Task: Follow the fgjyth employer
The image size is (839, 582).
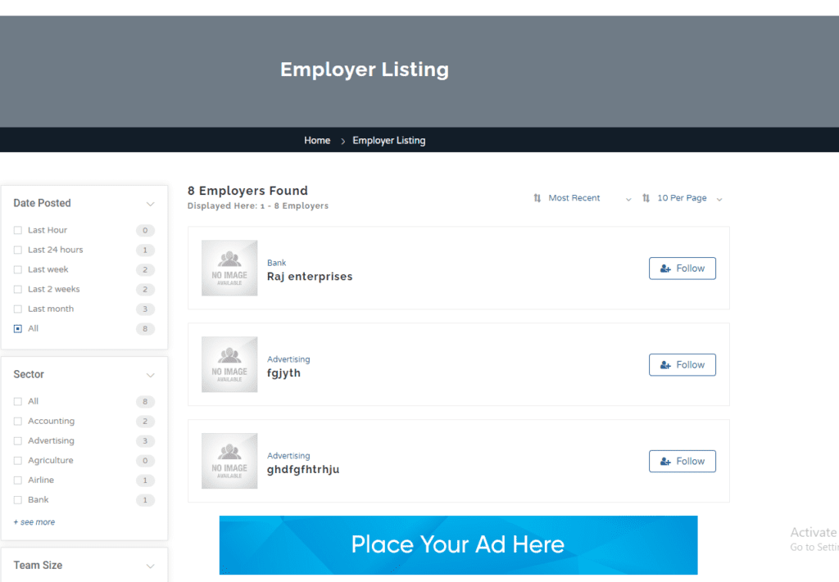Action: tap(682, 365)
